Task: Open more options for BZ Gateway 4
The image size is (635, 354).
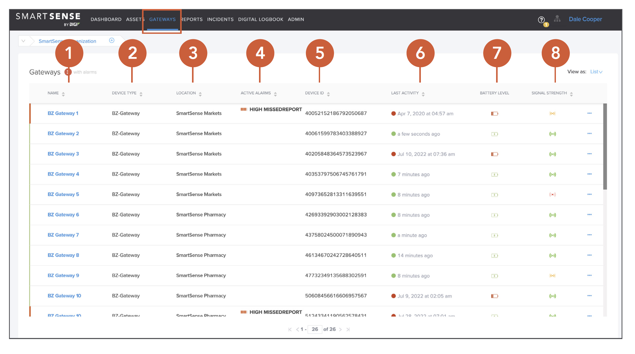Action: [x=589, y=174]
